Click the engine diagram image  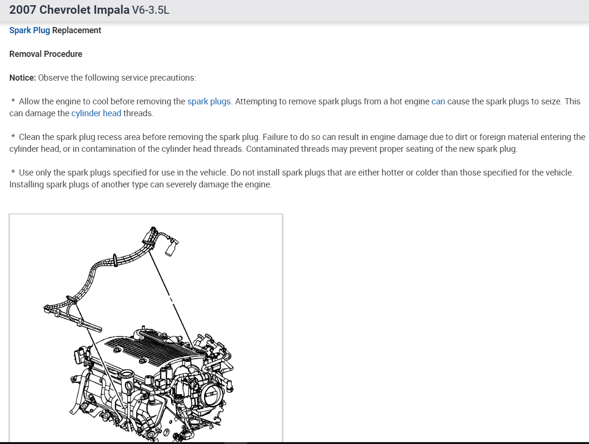click(146, 328)
